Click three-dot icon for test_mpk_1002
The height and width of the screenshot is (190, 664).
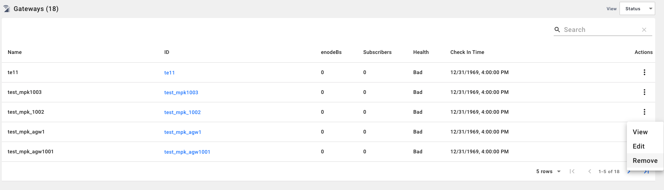click(644, 112)
